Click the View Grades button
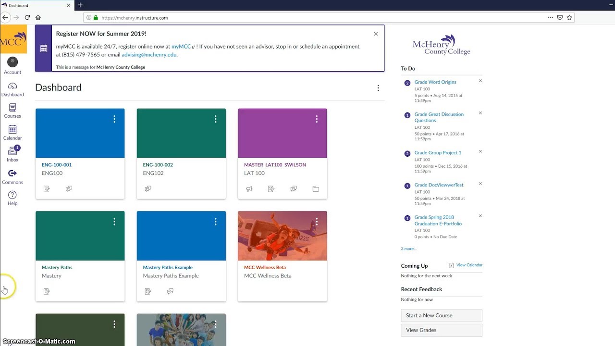 442,330
